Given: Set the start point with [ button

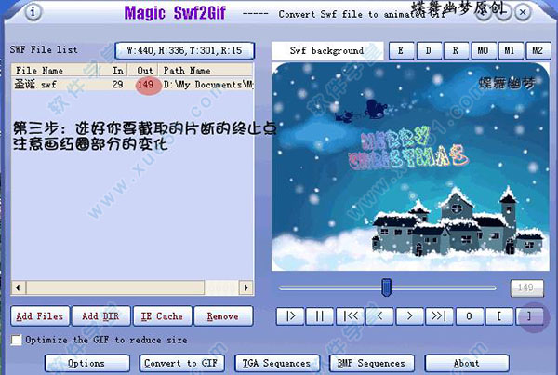Looking at the screenshot, I should point(499,315).
